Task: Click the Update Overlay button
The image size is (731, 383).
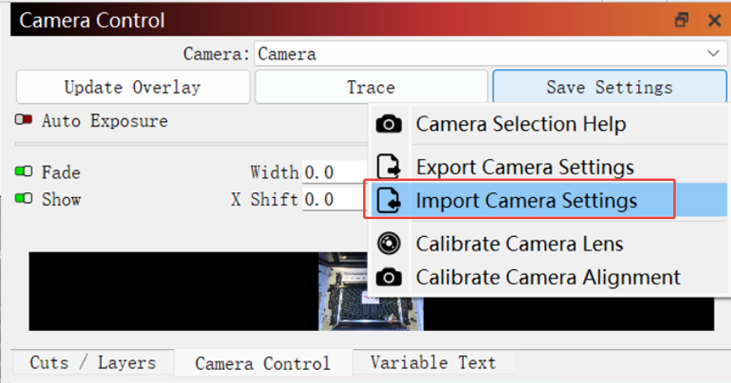Action: pyautogui.click(x=132, y=87)
